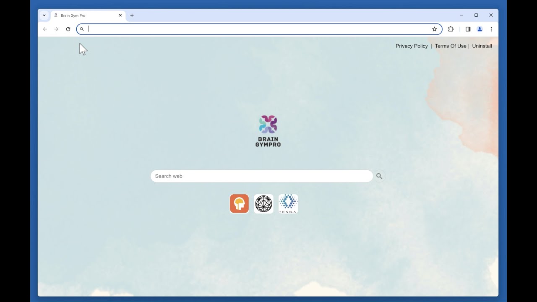
Task: Click into the browser address bar
Action: pos(259,29)
